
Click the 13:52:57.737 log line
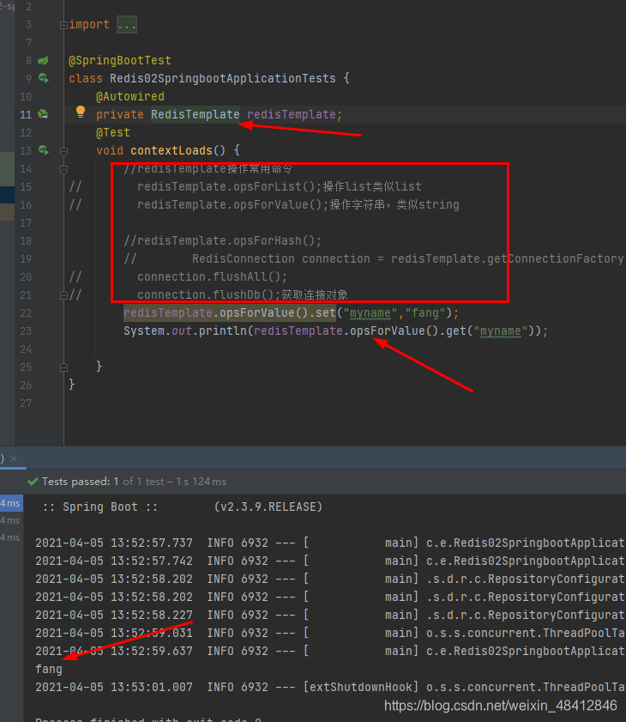(x=330, y=543)
